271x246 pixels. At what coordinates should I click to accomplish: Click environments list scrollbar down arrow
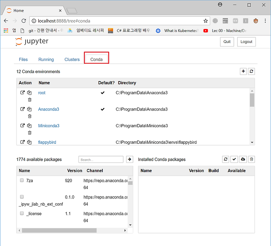tap(252, 142)
